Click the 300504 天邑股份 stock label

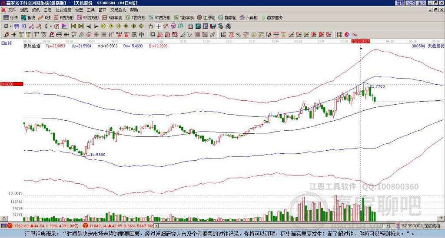point(428,46)
